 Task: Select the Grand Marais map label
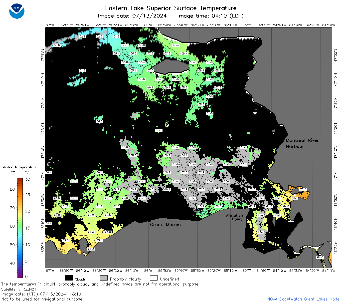click(165, 225)
